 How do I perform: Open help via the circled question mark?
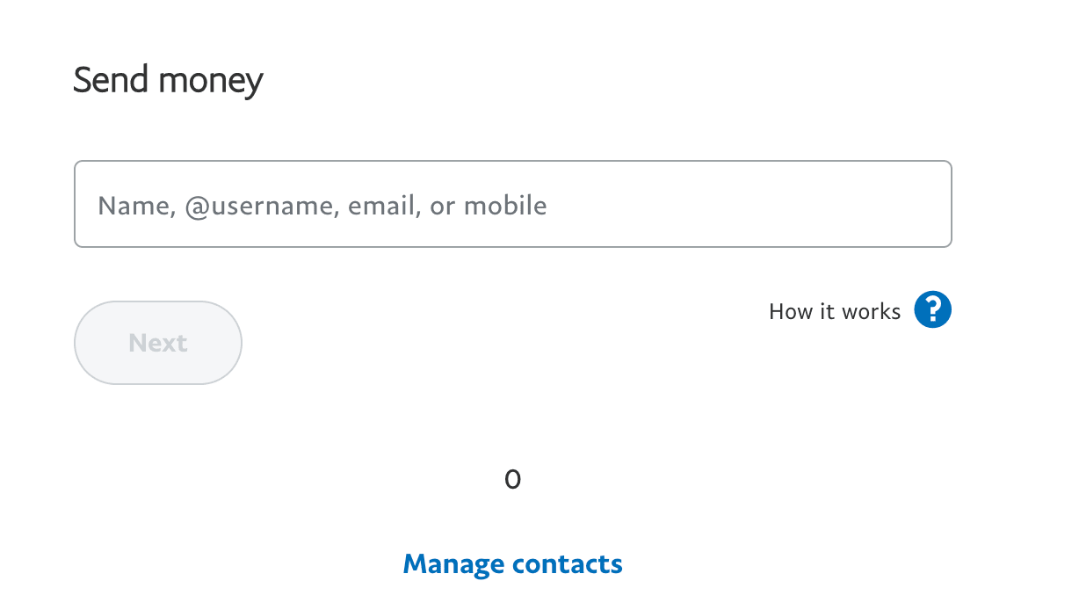(x=932, y=310)
